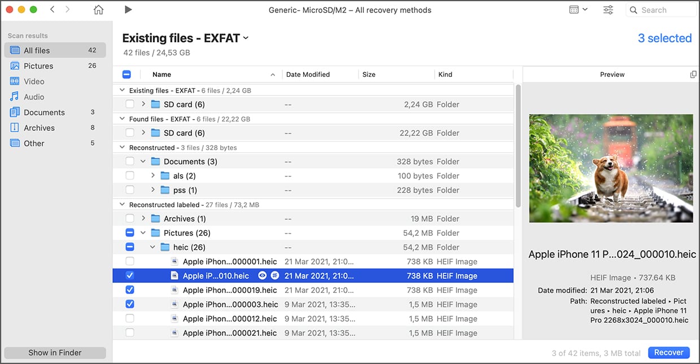This screenshot has height=364, width=700.
Task: Uncheck the ...000003.heic file checkbox
Action: tap(130, 305)
